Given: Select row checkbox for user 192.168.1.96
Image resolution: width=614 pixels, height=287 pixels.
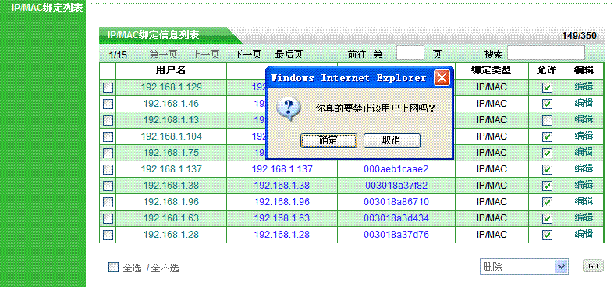Looking at the screenshot, I should tap(108, 203).
